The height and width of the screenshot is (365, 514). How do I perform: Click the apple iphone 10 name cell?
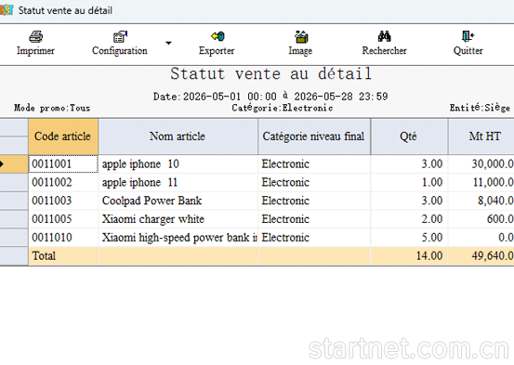pyautogui.click(x=178, y=163)
